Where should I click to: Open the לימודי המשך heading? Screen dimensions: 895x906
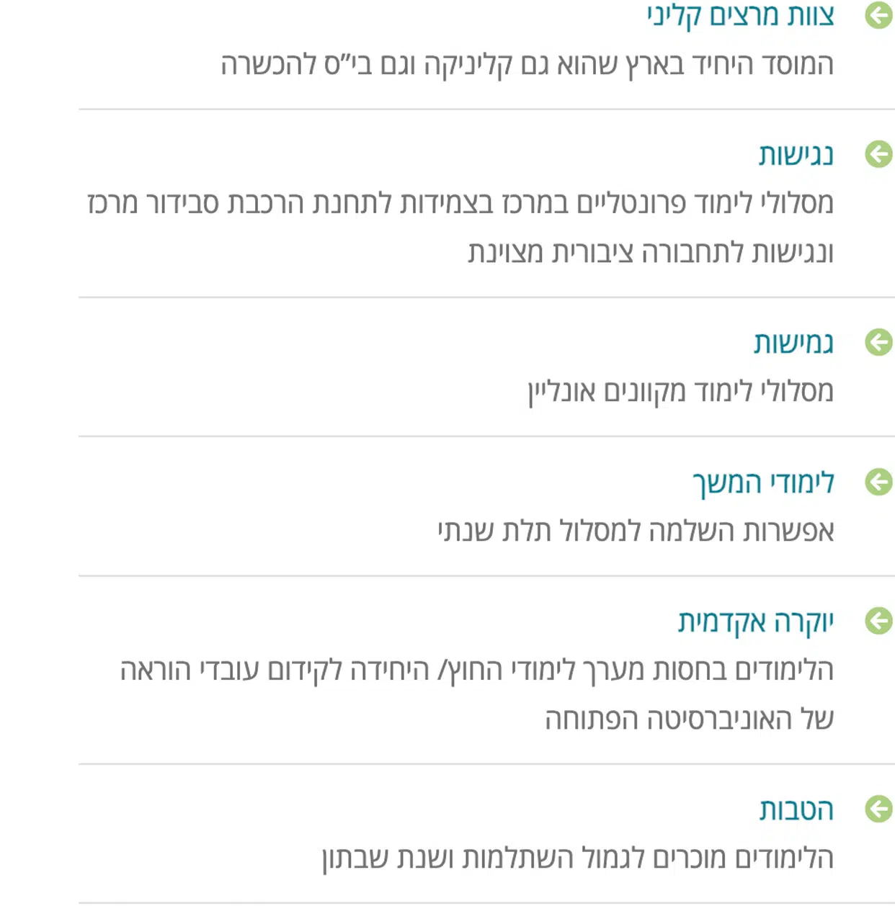763,483
